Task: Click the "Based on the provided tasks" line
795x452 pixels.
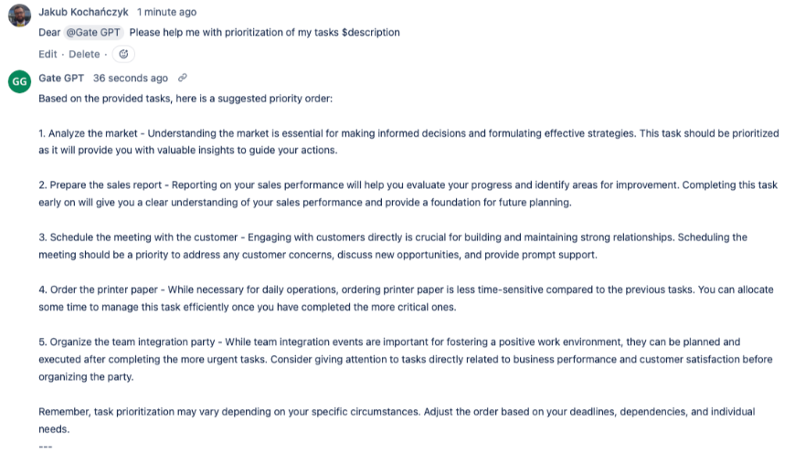Action: coord(185,99)
